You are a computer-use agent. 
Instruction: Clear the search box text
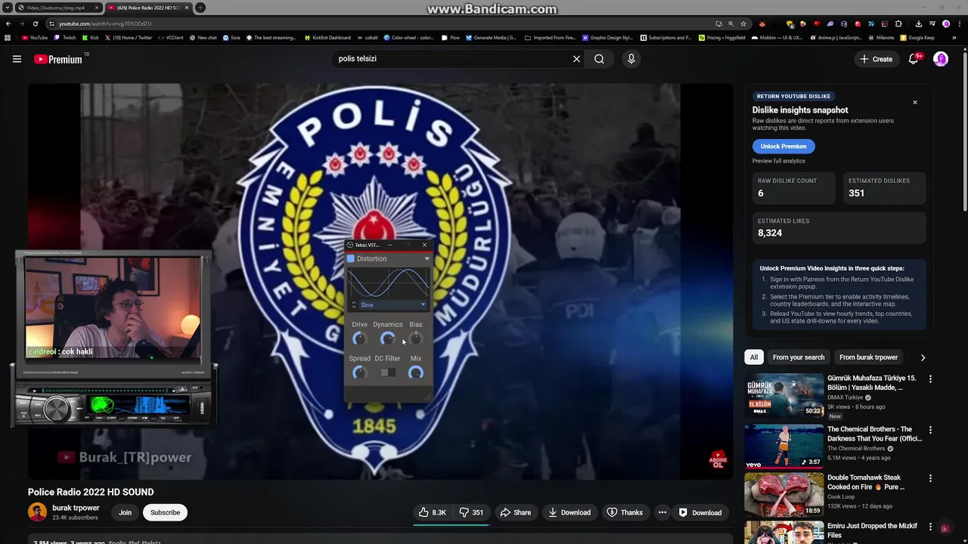pos(576,59)
